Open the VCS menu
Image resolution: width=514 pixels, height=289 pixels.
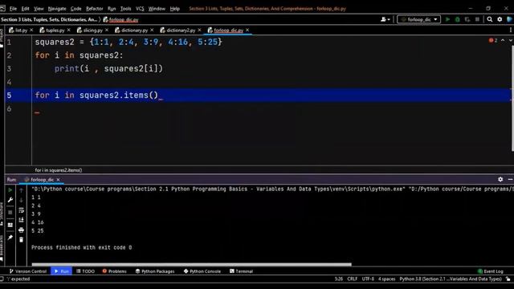click(140, 9)
